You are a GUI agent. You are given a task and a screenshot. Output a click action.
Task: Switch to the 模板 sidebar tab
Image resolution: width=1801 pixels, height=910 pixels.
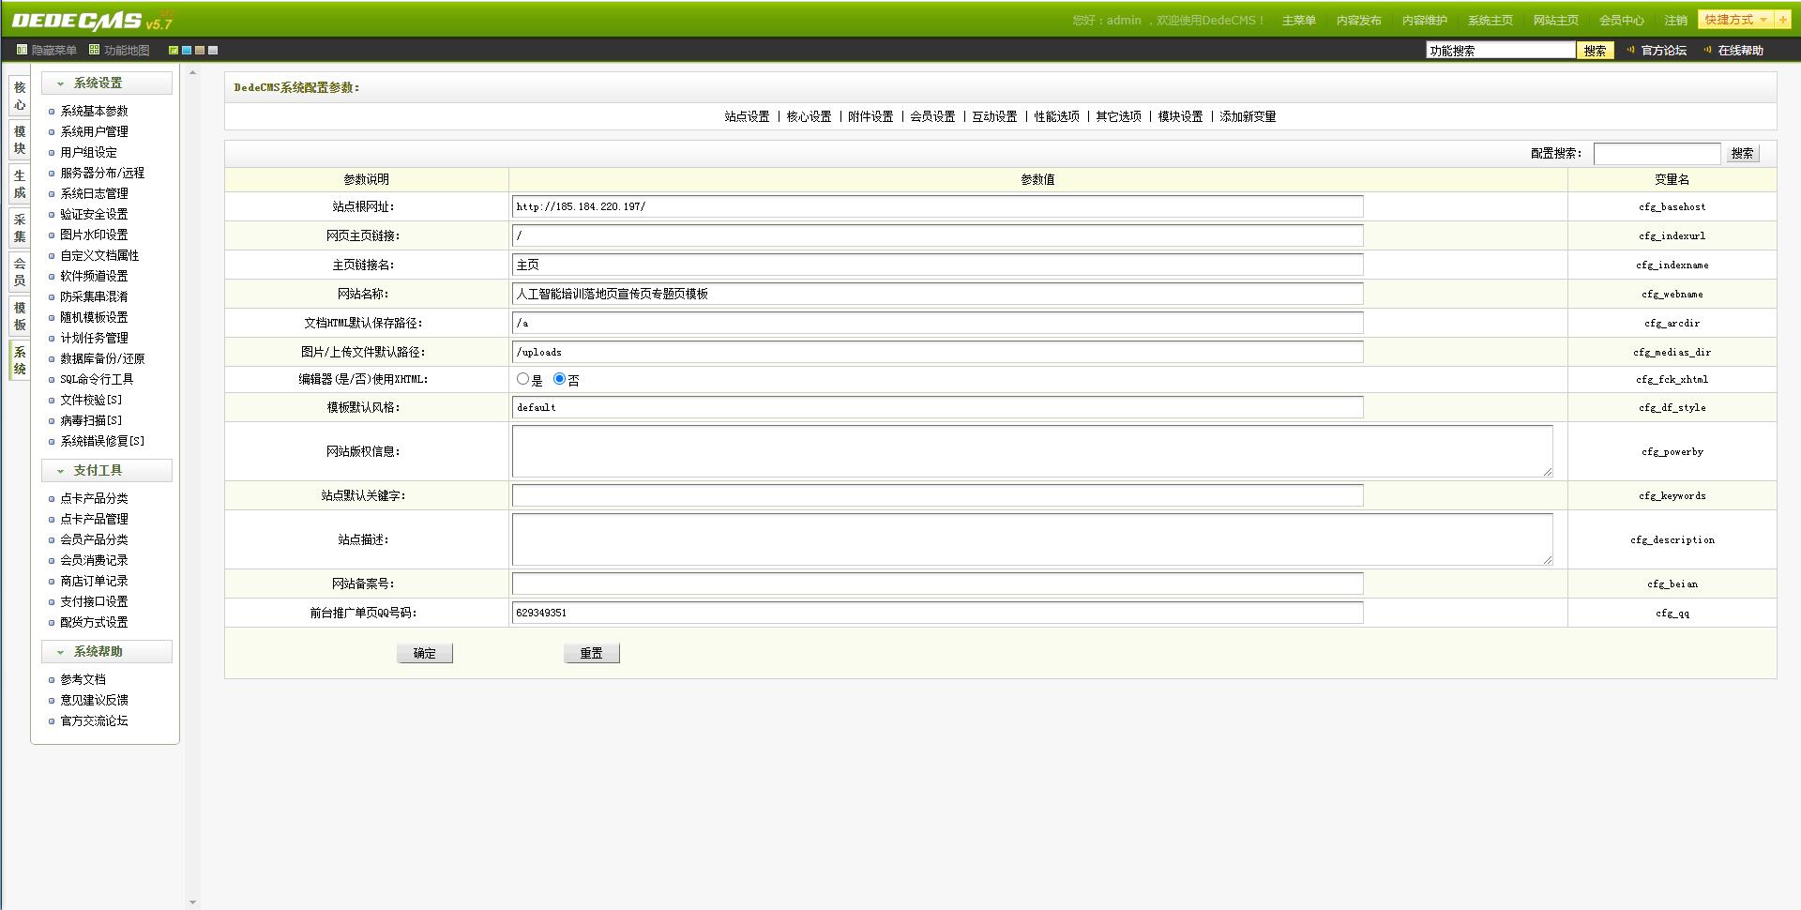coord(20,316)
